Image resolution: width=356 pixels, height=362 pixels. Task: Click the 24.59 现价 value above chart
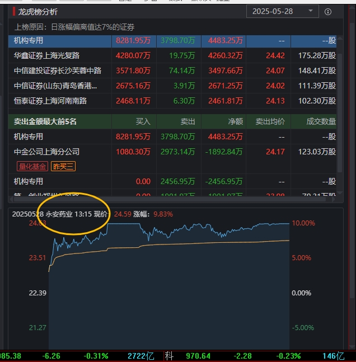(x=123, y=214)
